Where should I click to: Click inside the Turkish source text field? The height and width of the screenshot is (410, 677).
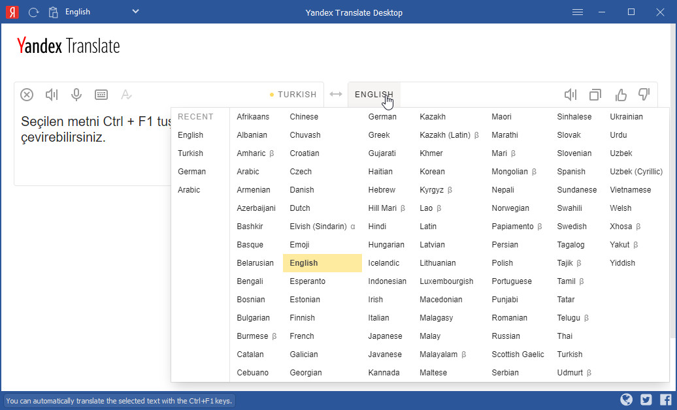[x=93, y=147]
